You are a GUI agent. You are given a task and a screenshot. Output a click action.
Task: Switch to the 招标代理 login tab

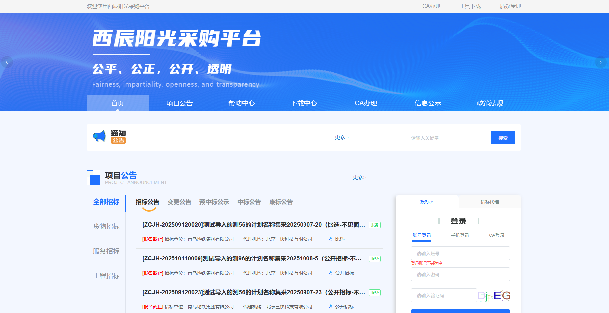pos(490,202)
